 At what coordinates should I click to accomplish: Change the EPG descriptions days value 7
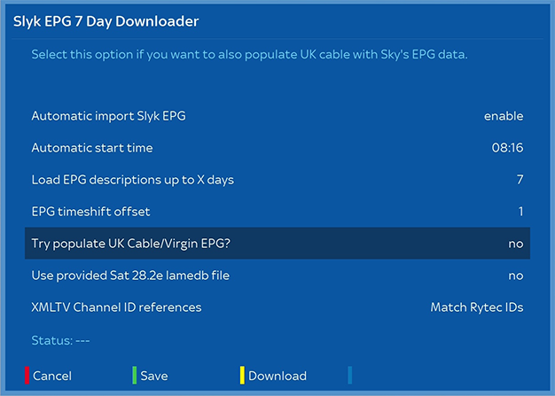click(520, 180)
